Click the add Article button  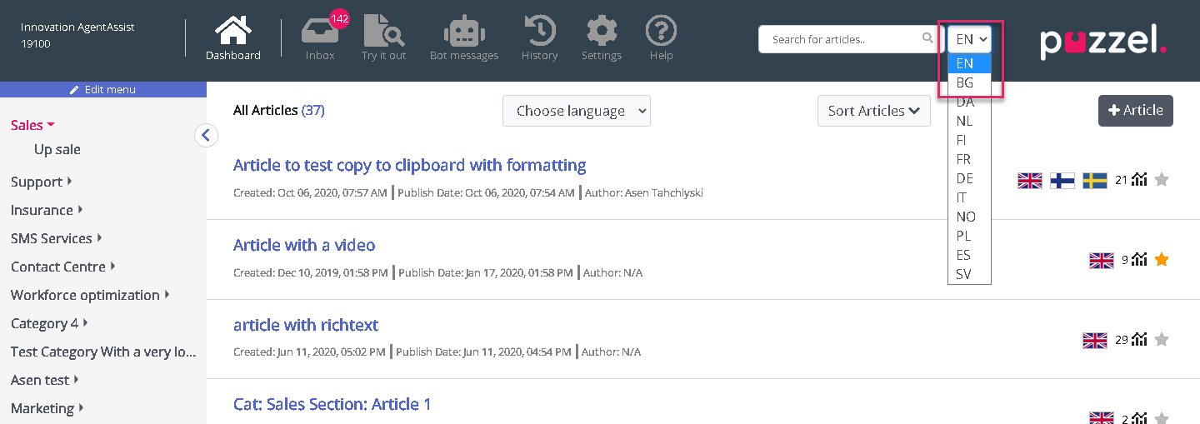[x=1135, y=110]
